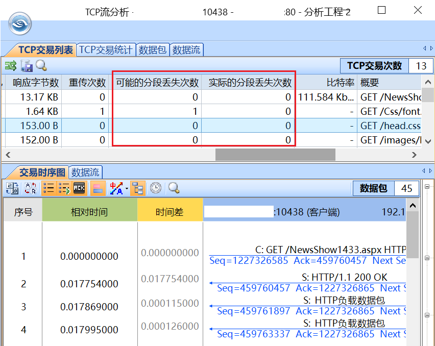Open the magnifier search in the sequence diagram toolbar
The height and width of the screenshot is (346, 435).
pos(173,188)
